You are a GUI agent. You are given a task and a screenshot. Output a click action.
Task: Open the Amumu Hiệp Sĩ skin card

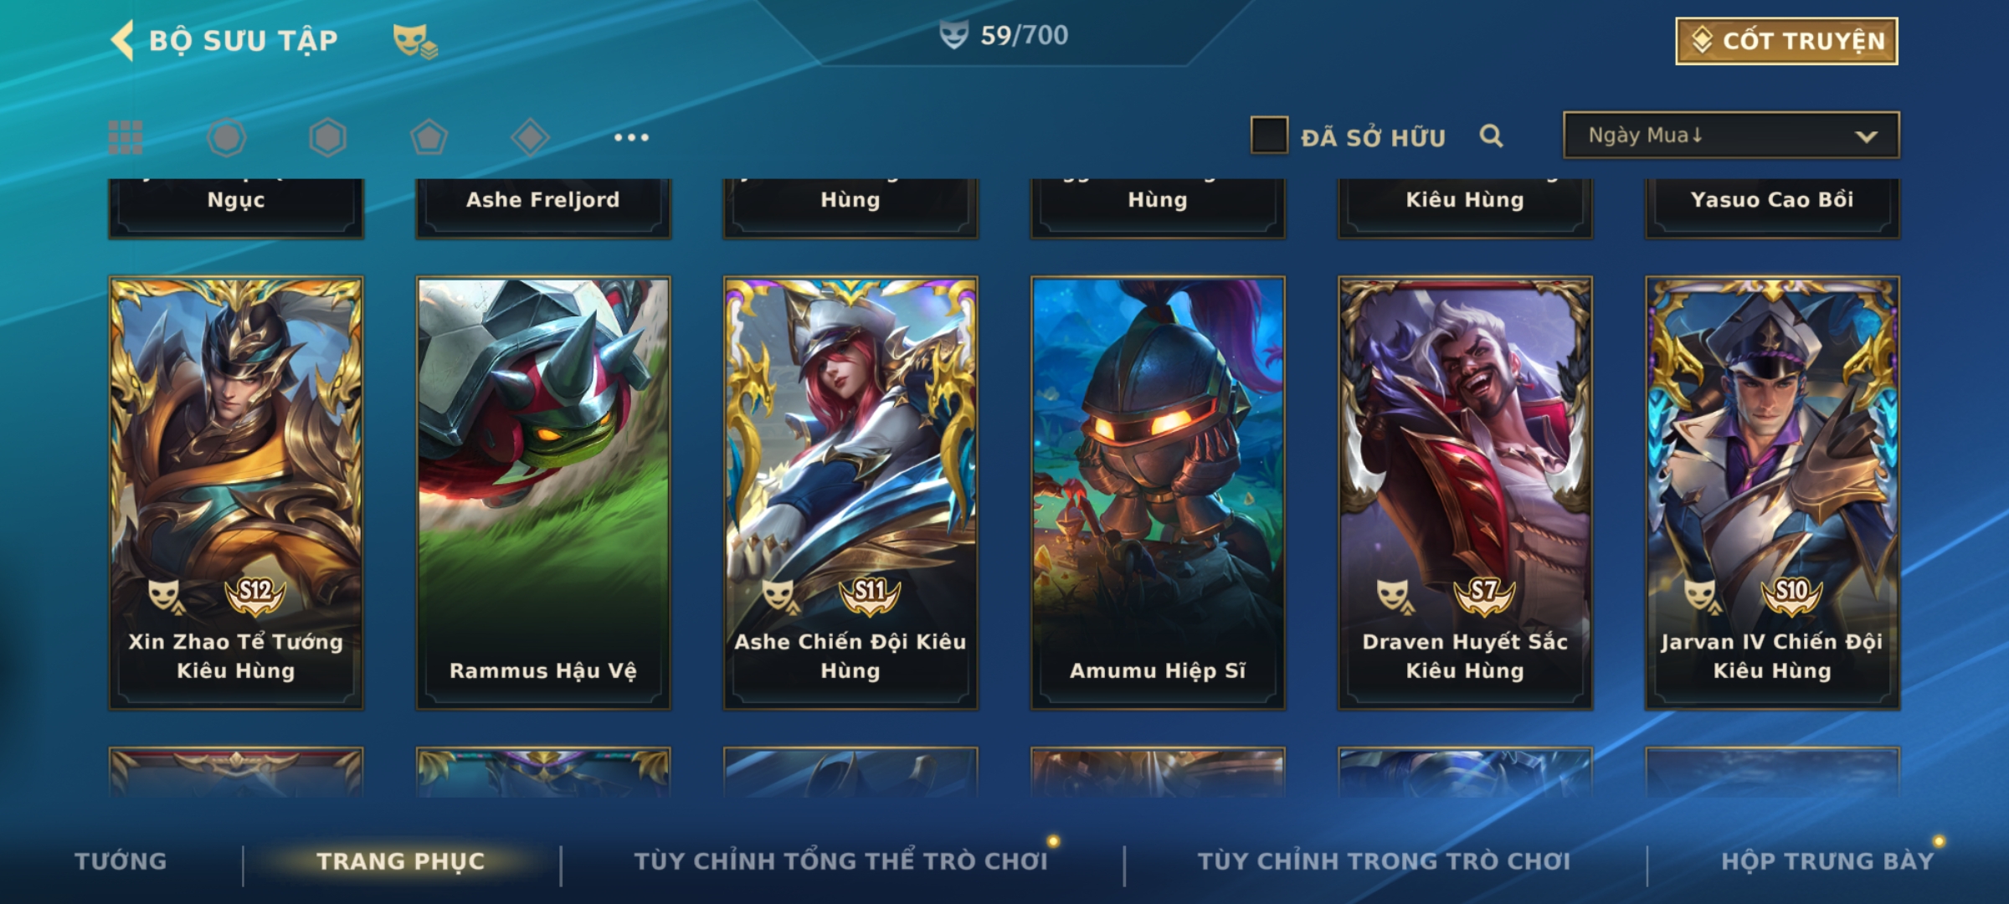(x=1158, y=493)
